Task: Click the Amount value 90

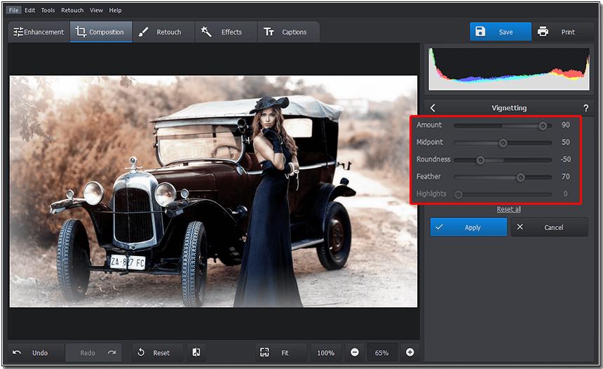Action: [x=566, y=125]
